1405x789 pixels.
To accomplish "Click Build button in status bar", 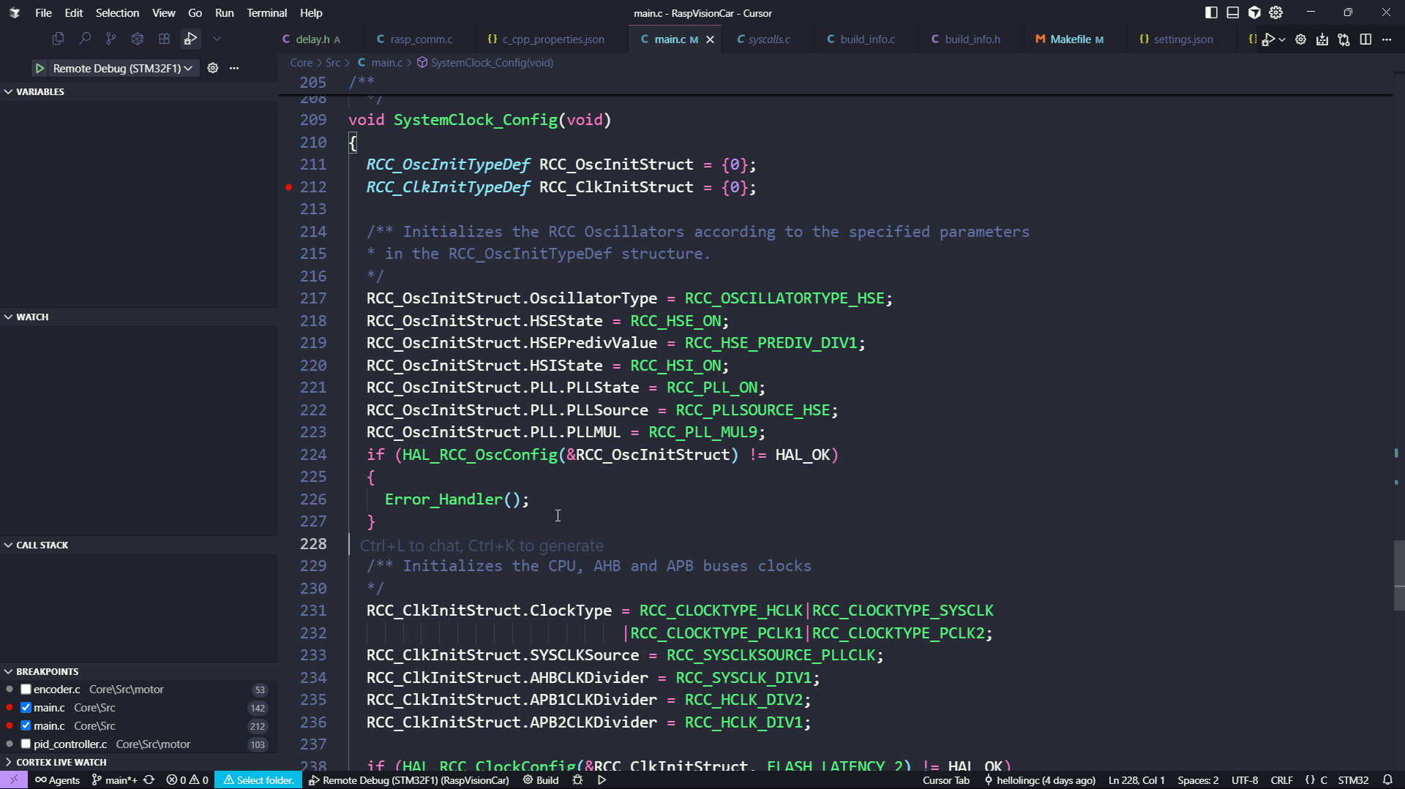I will 541,780.
